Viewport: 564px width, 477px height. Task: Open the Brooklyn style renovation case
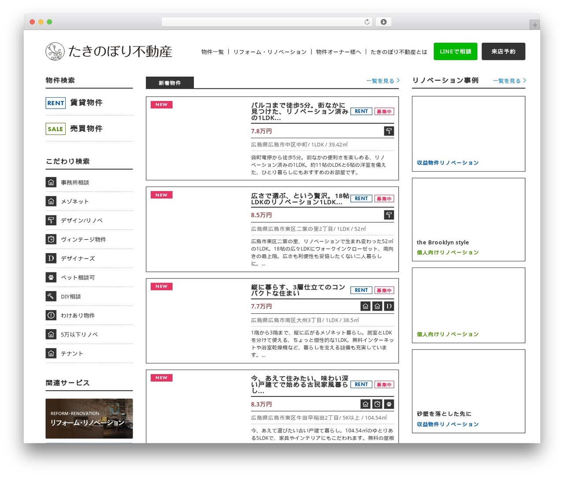click(468, 220)
